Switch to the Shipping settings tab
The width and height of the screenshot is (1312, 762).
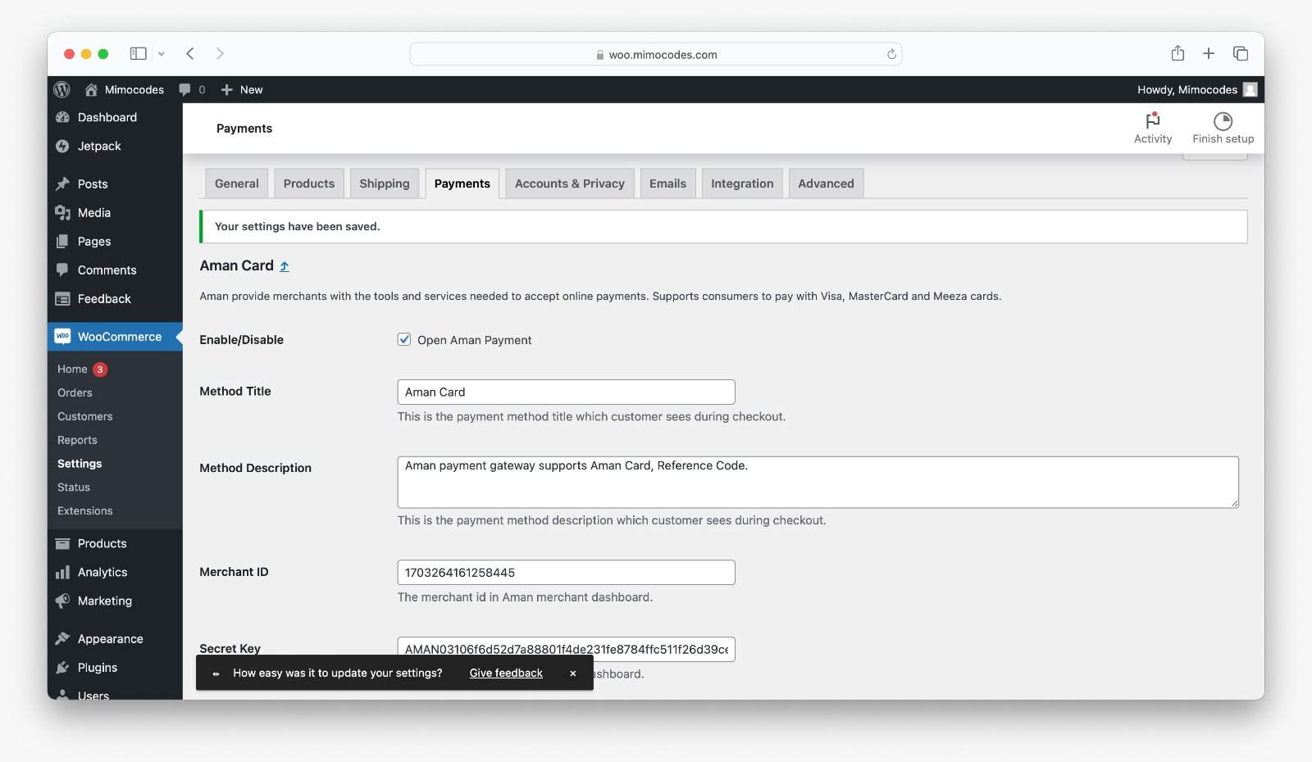(x=385, y=184)
